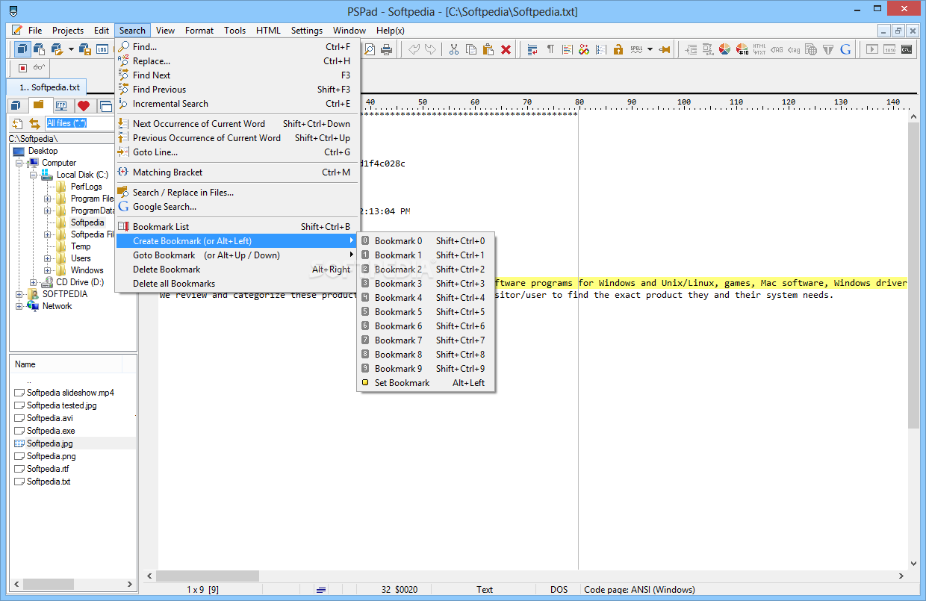Open the dropdown arrow next to SPELL

pyautogui.click(x=650, y=49)
